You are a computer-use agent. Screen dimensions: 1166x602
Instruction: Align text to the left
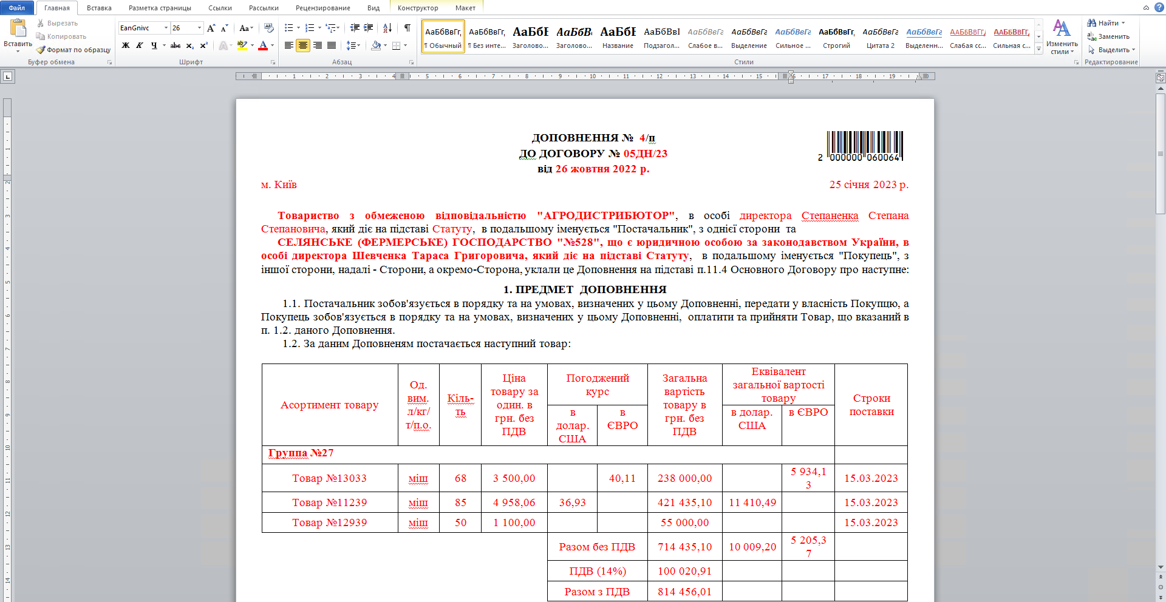[289, 46]
